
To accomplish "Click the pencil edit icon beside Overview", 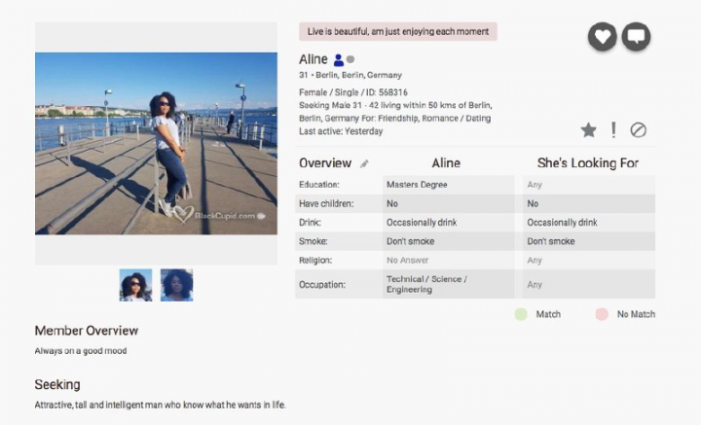I will [x=365, y=163].
